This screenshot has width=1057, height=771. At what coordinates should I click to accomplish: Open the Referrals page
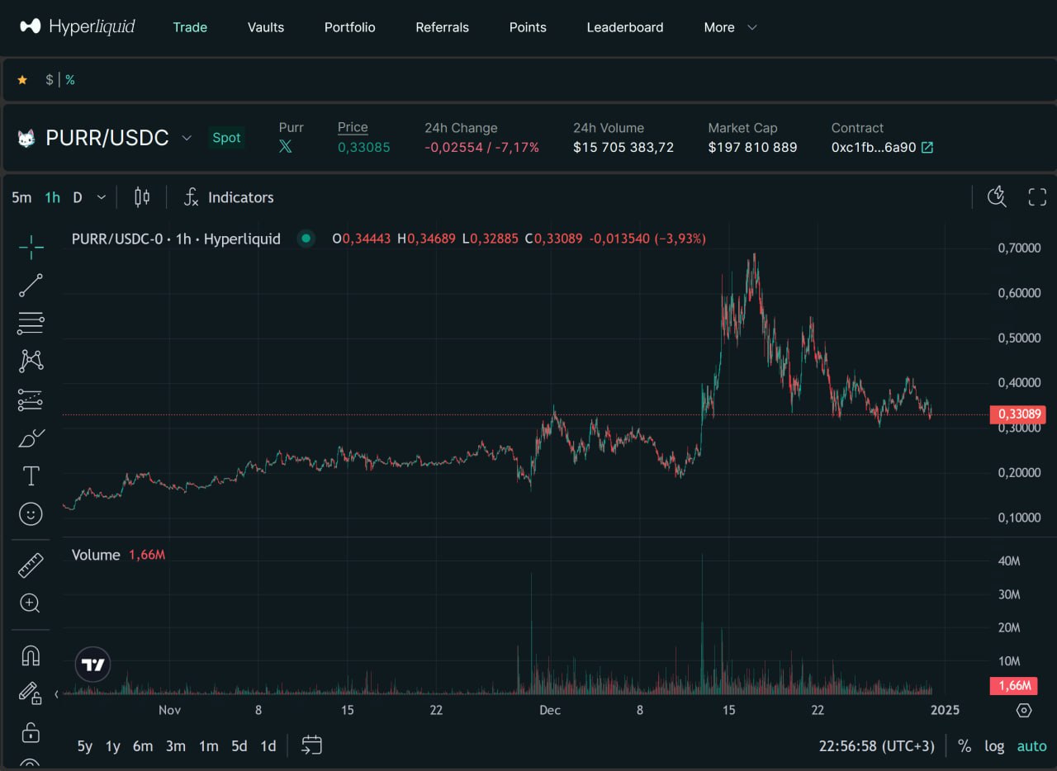pos(442,27)
